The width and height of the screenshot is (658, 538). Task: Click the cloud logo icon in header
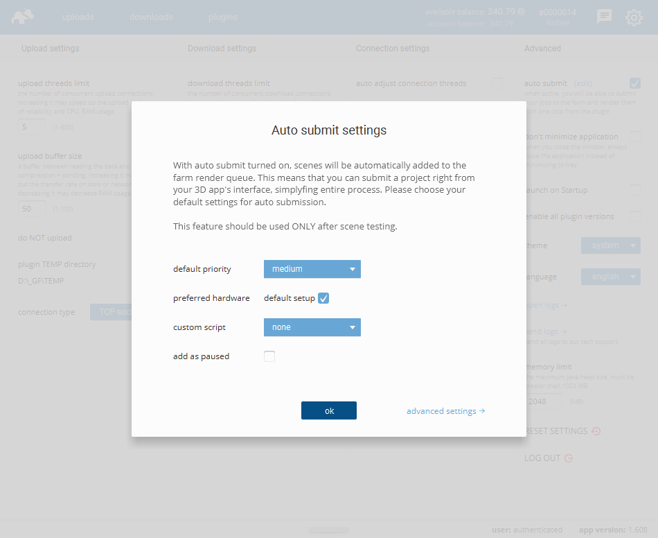coord(22,17)
